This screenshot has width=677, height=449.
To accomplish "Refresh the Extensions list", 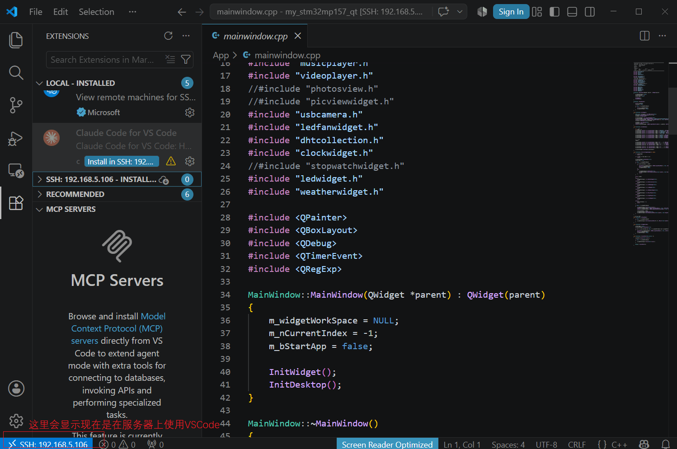I will pyautogui.click(x=169, y=36).
